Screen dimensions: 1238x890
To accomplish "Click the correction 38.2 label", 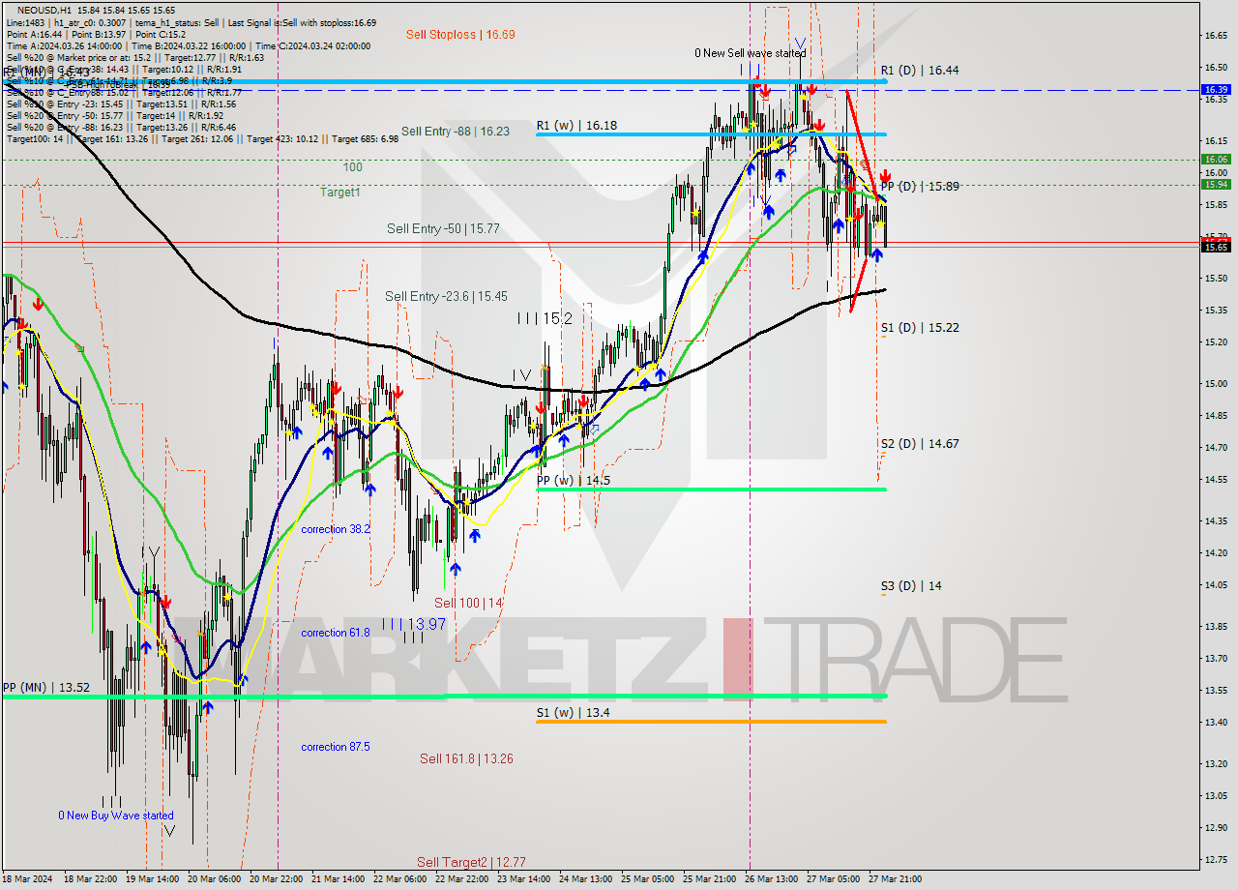I will coord(335,530).
